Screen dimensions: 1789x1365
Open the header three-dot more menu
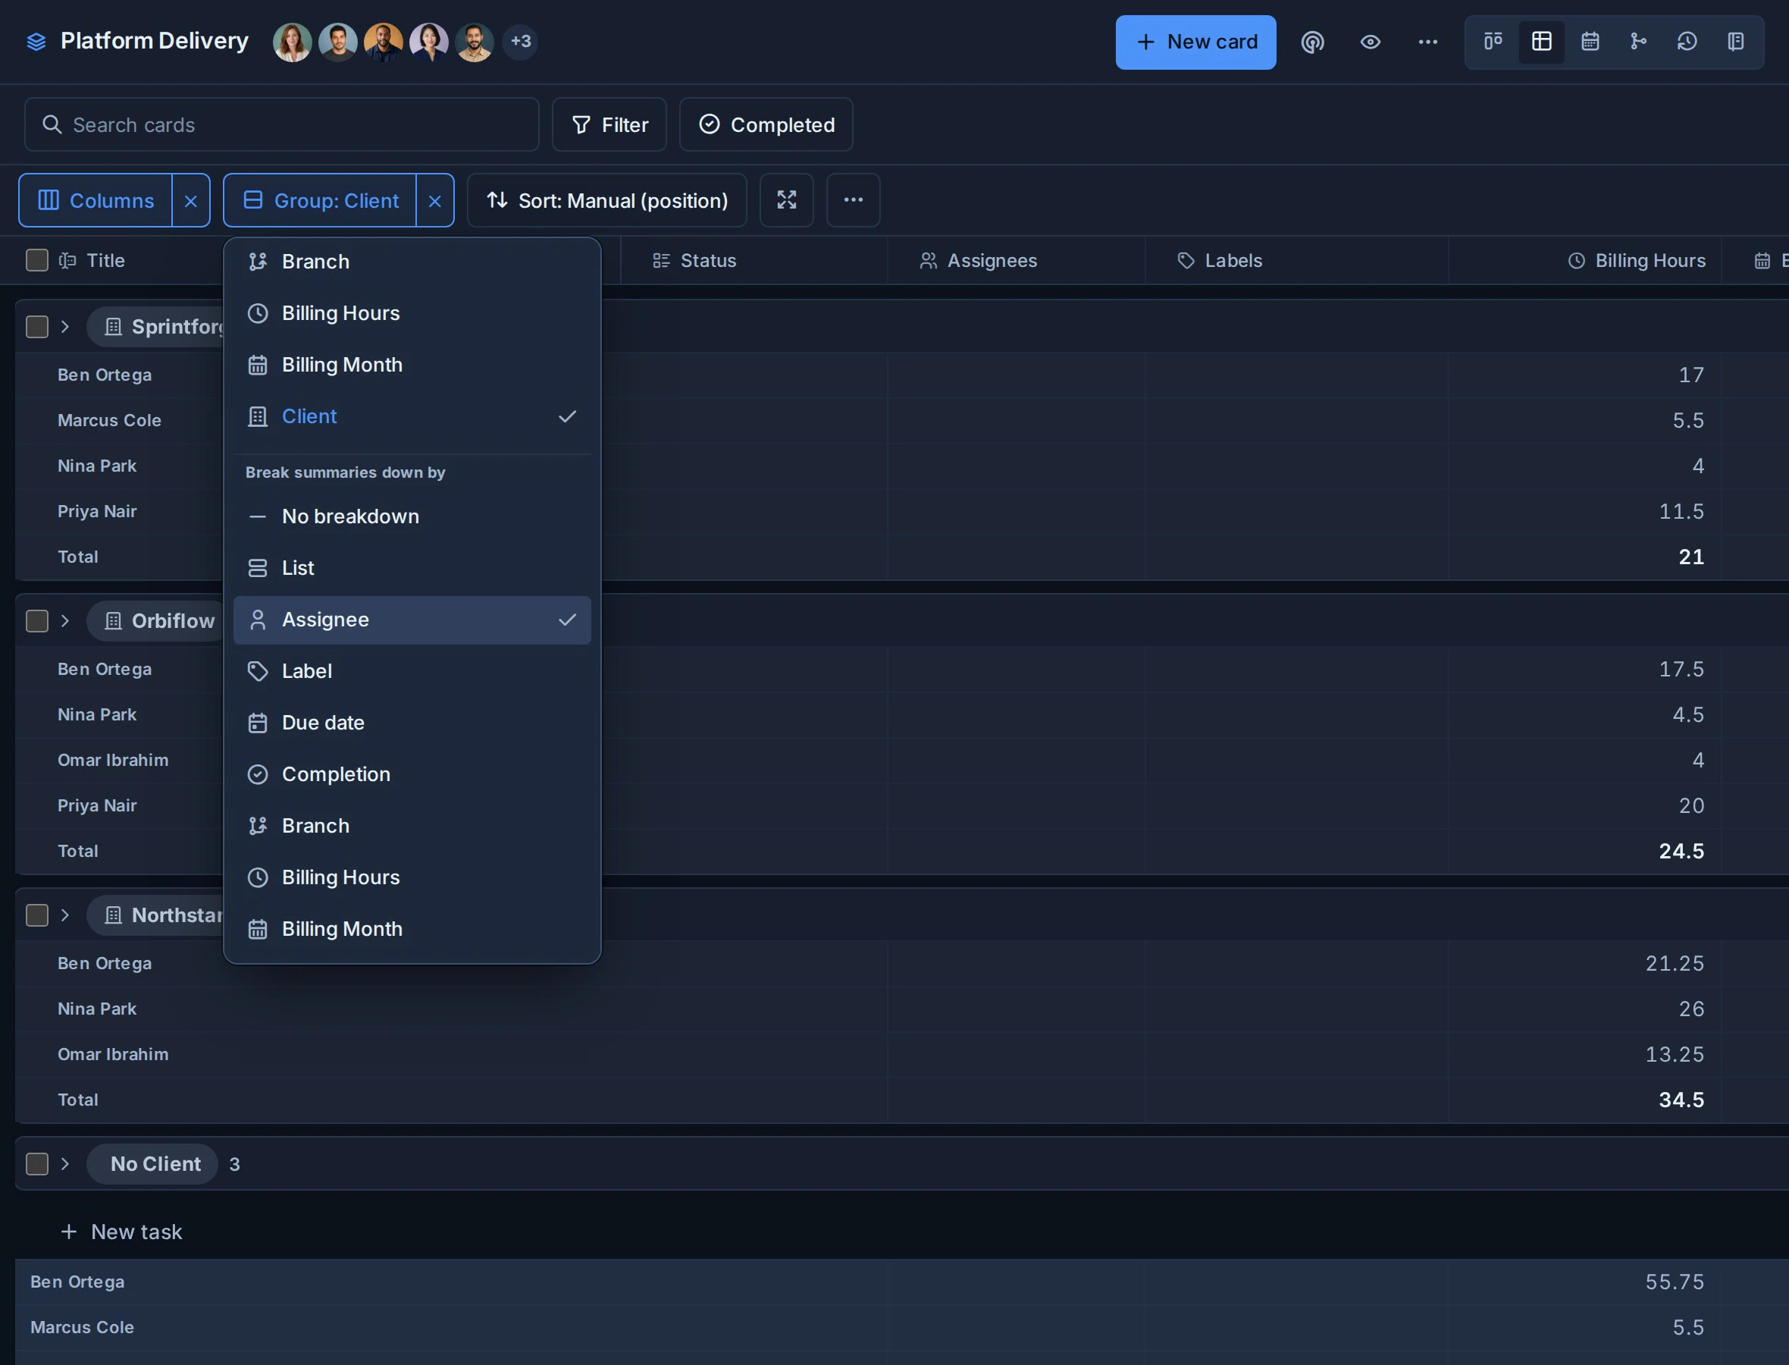point(1427,42)
